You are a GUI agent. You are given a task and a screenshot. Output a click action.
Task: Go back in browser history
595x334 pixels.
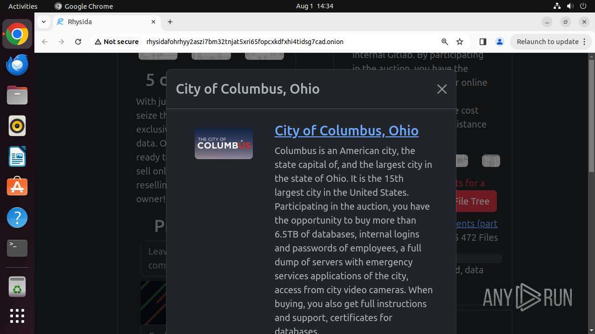45,42
